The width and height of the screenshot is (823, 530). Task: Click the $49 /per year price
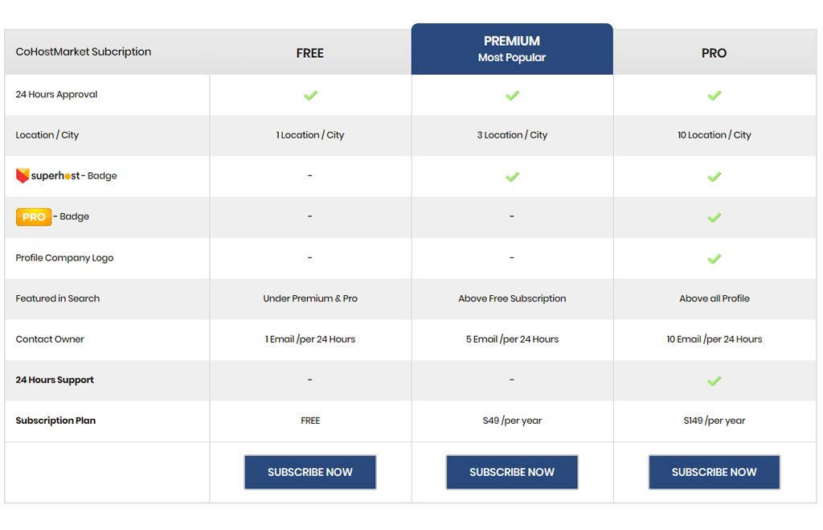point(512,420)
